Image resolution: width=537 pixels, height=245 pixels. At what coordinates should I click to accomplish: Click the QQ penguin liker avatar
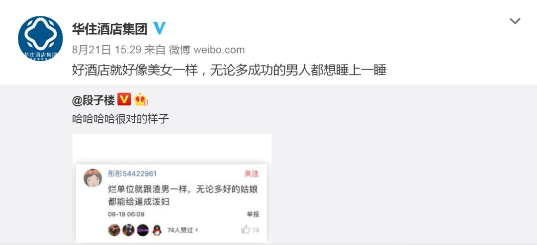[157, 230]
